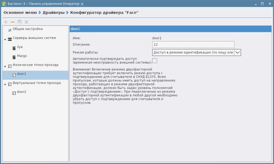Select door1 in the tree
Viewport: 274px width, 164px height.
(x=21, y=74)
